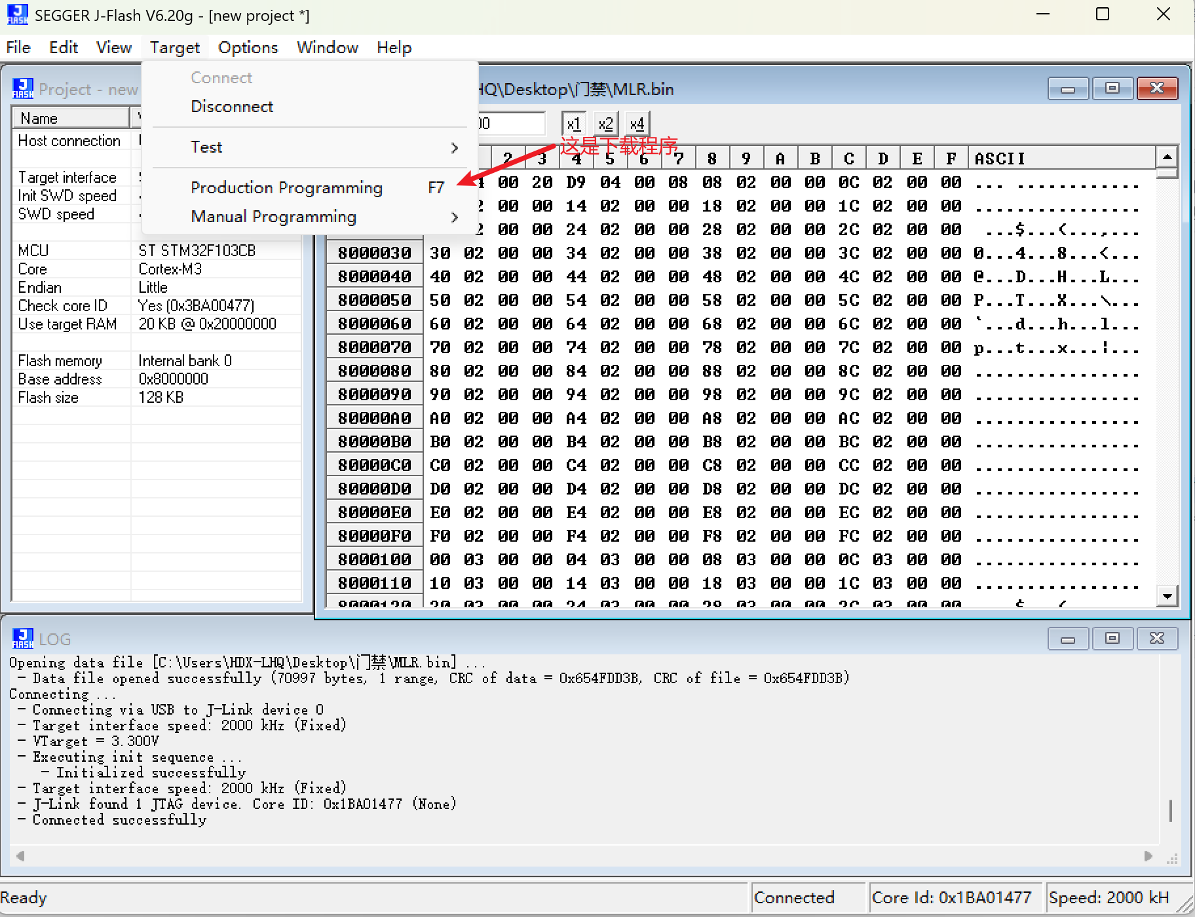The image size is (1195, 917).
Task: Click address row 80000F0
Action: click(375, 536)
